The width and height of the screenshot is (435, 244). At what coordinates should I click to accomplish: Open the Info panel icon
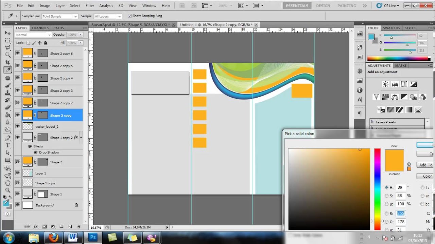point(360,90)
